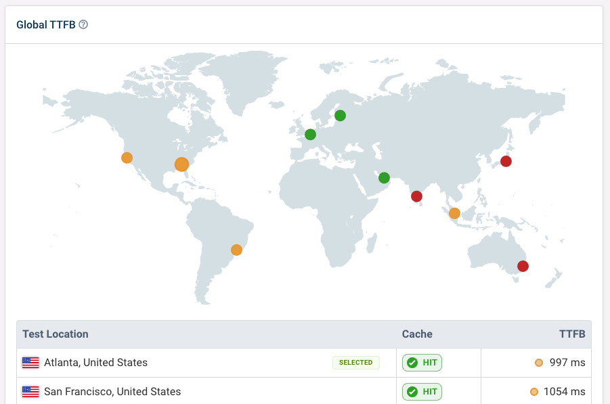
Task: Open the Global TTFB help question-mark icon
Action: tap(83, 24)
